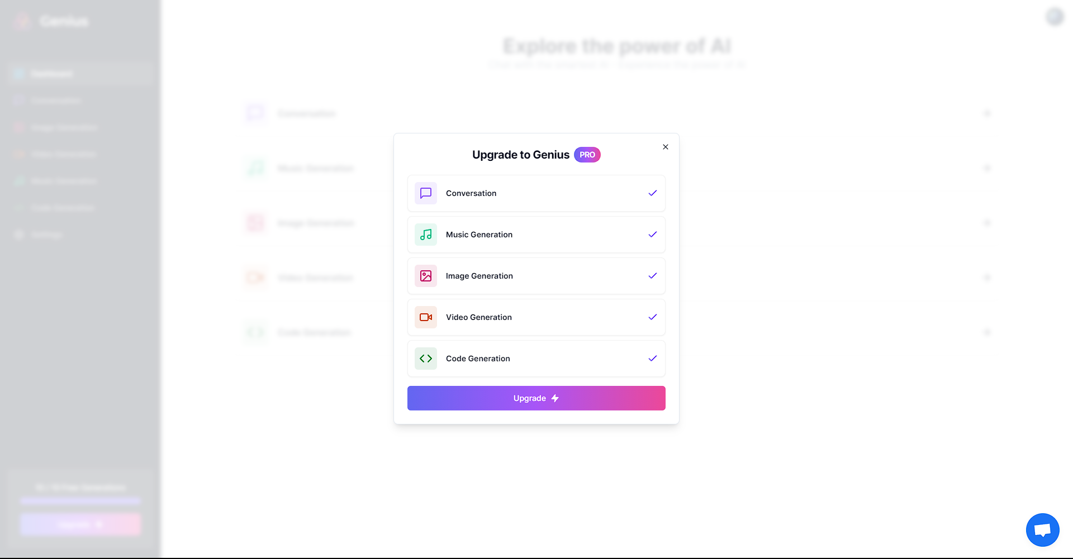1073x559 pixels.
Task: Click the Genius logo in the sidebar
Action: coord(50,21)
